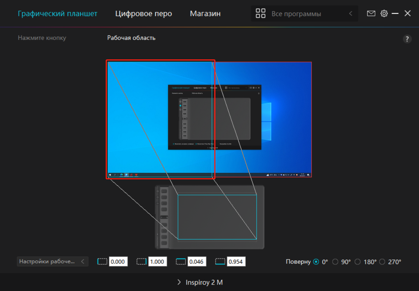The height and width of the screenshot is (291, 419).
Task: Click the margin icon beside the 1.000 value
Action: pos(142,262)
